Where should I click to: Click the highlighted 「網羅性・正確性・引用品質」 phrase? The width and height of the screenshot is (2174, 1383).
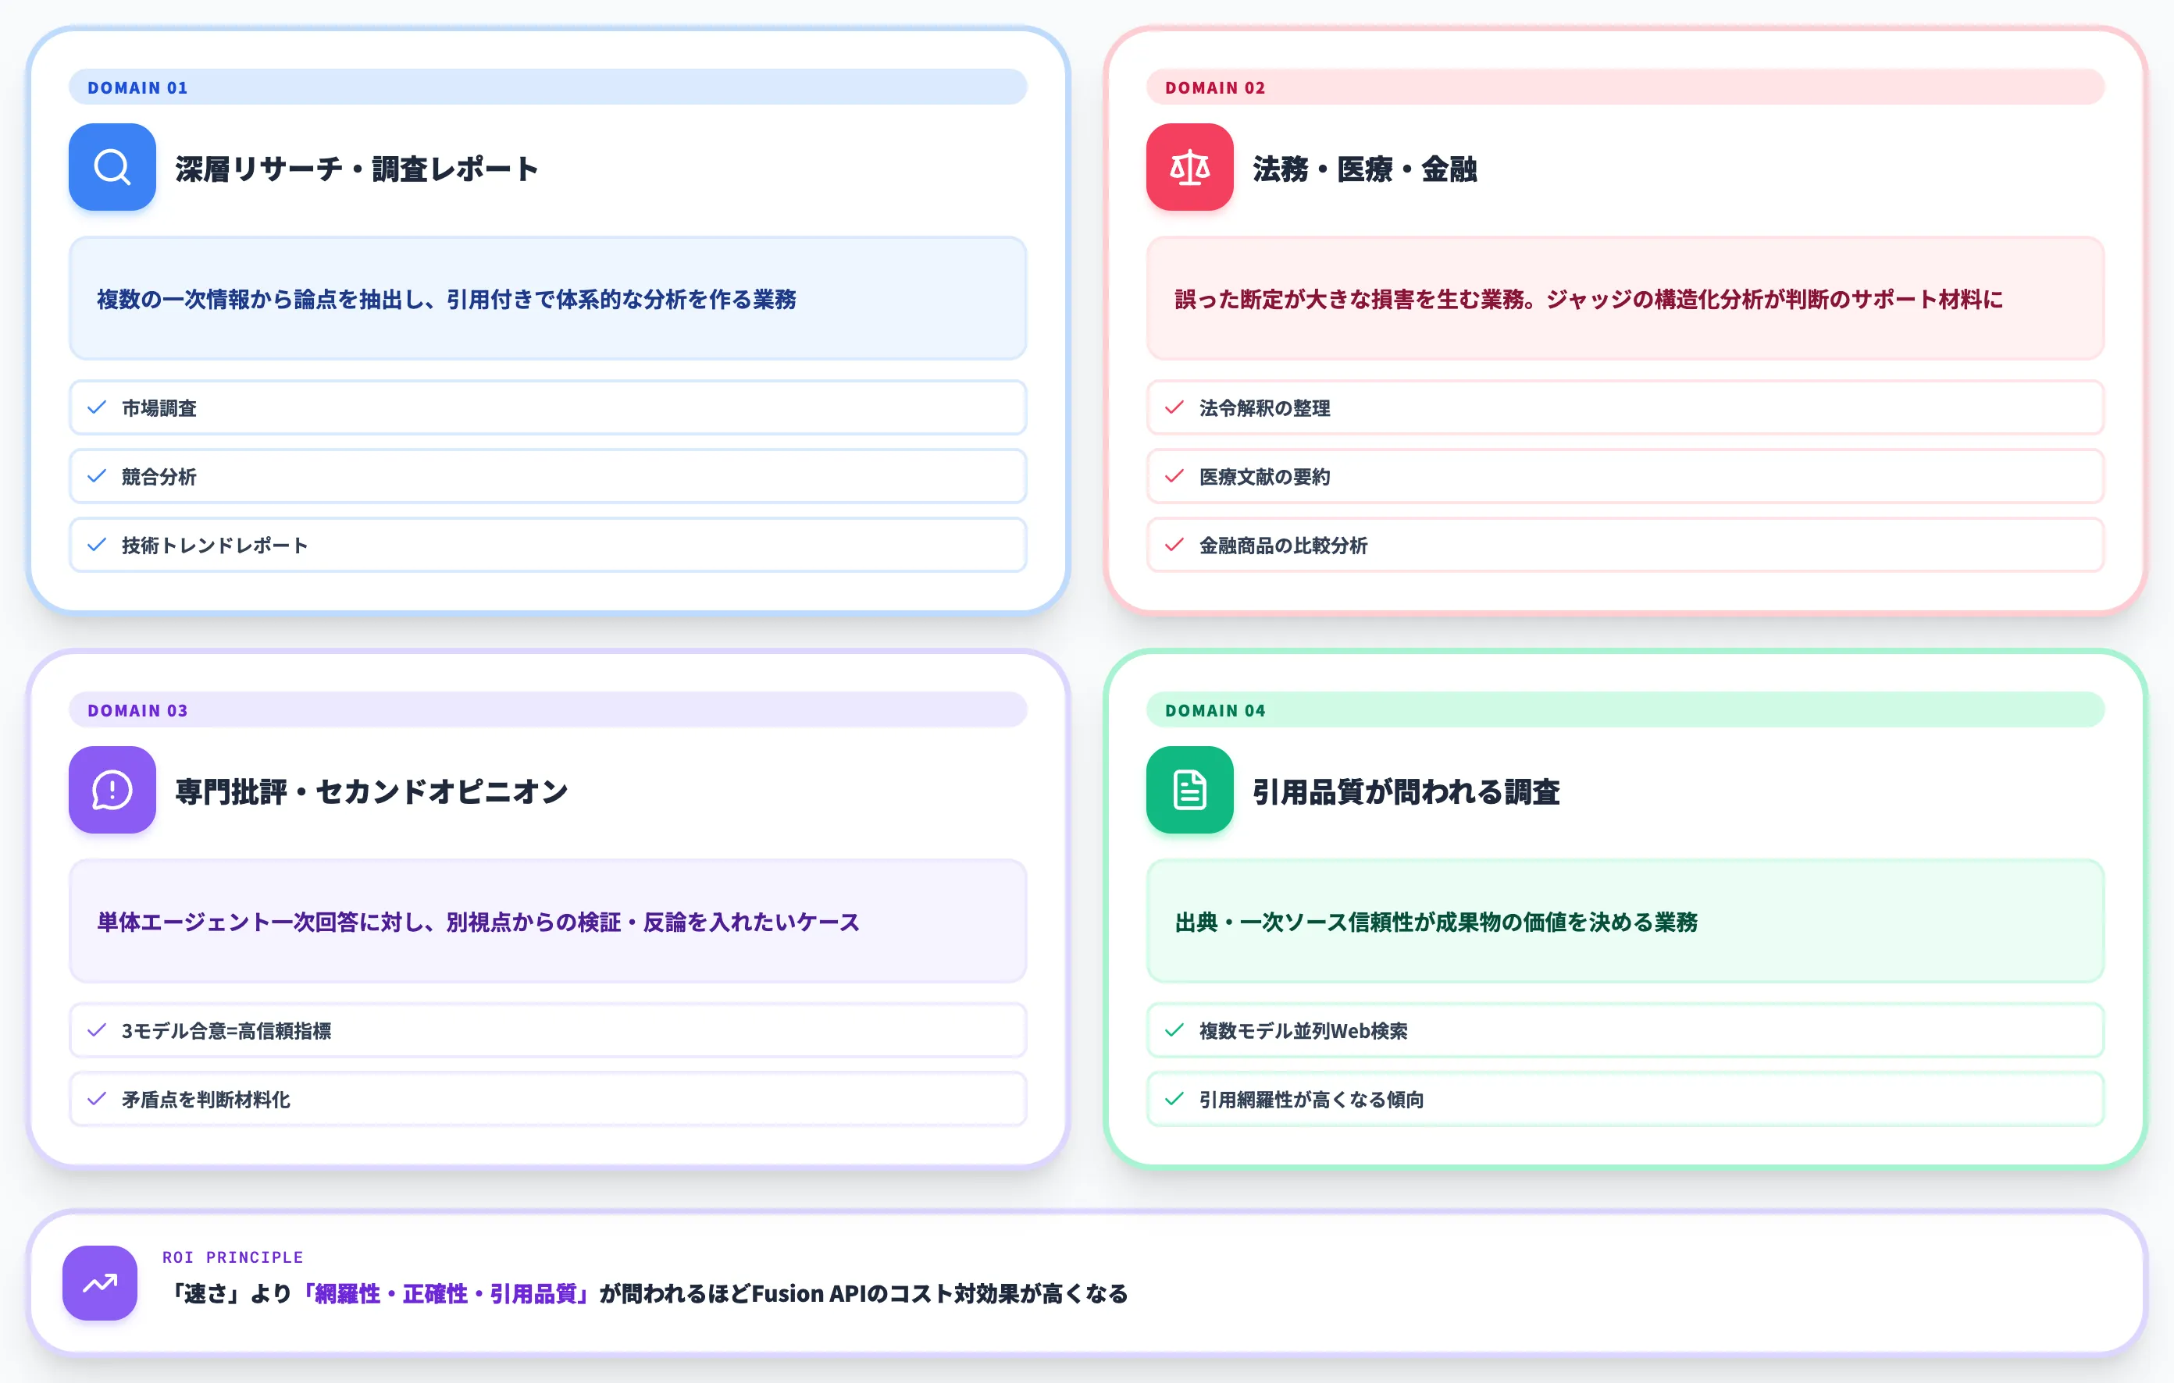445,1294
